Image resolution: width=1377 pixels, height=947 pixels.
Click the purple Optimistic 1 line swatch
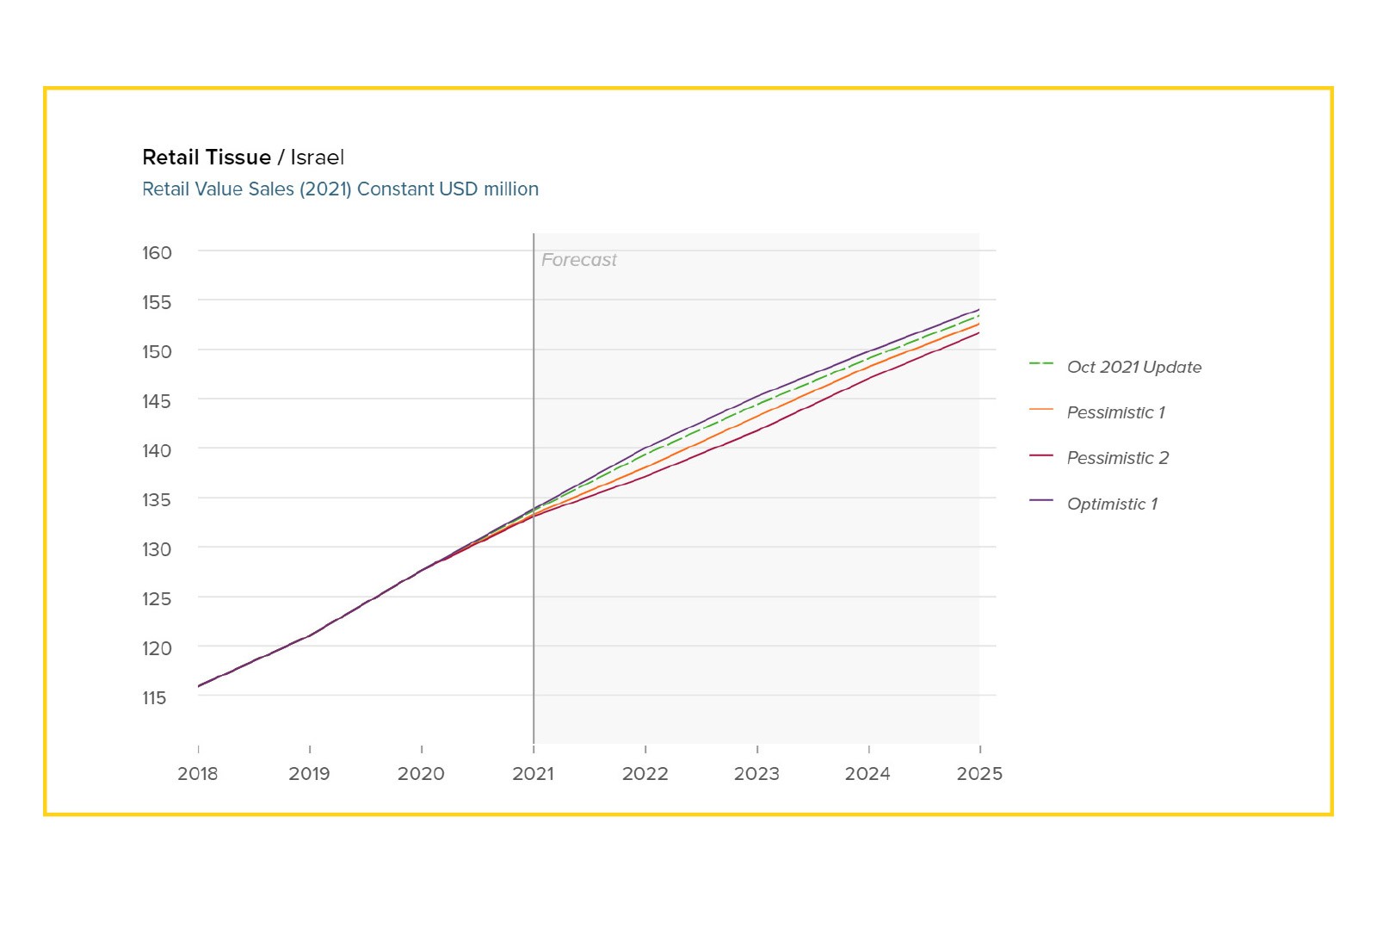[x=1041, y=501]
